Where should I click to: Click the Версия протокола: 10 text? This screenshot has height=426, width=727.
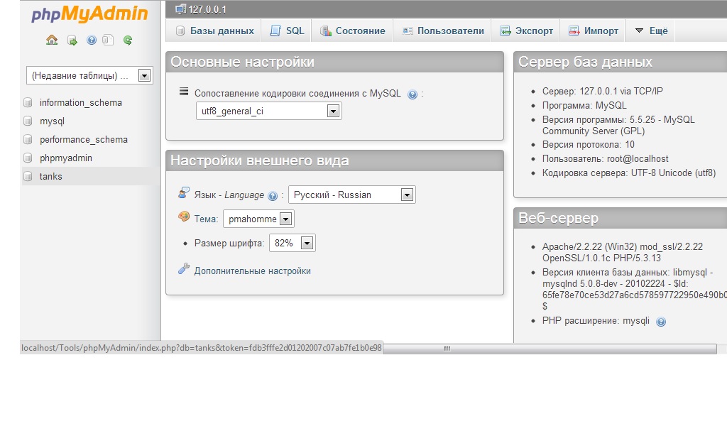(589, 145)
